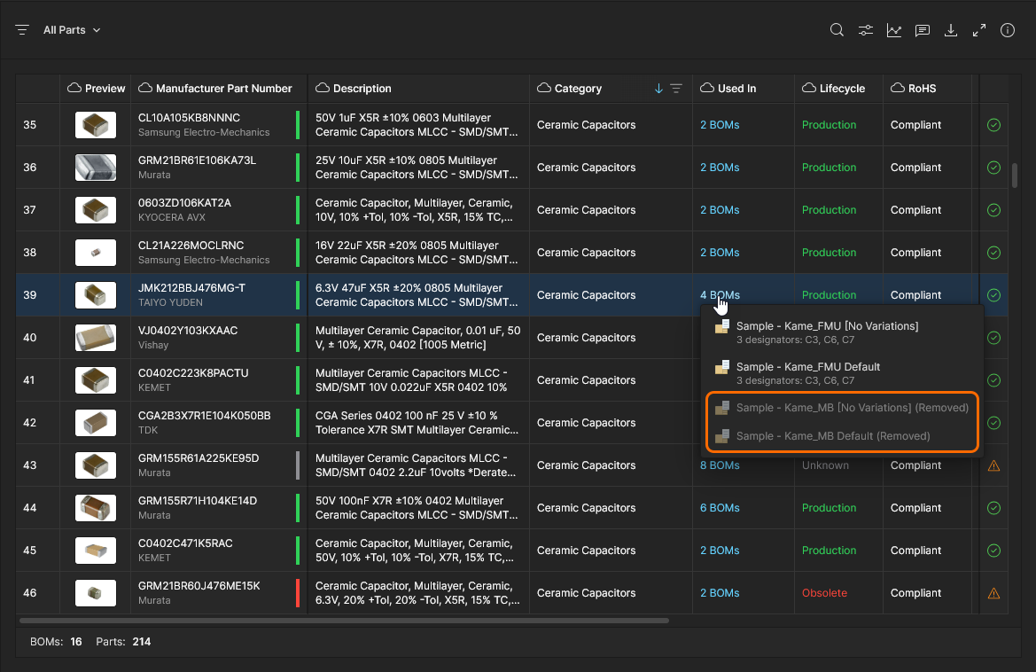Screen dimensions: 1036x672
Task: Open the Category column filter menu
Action: tap(676, 89)
